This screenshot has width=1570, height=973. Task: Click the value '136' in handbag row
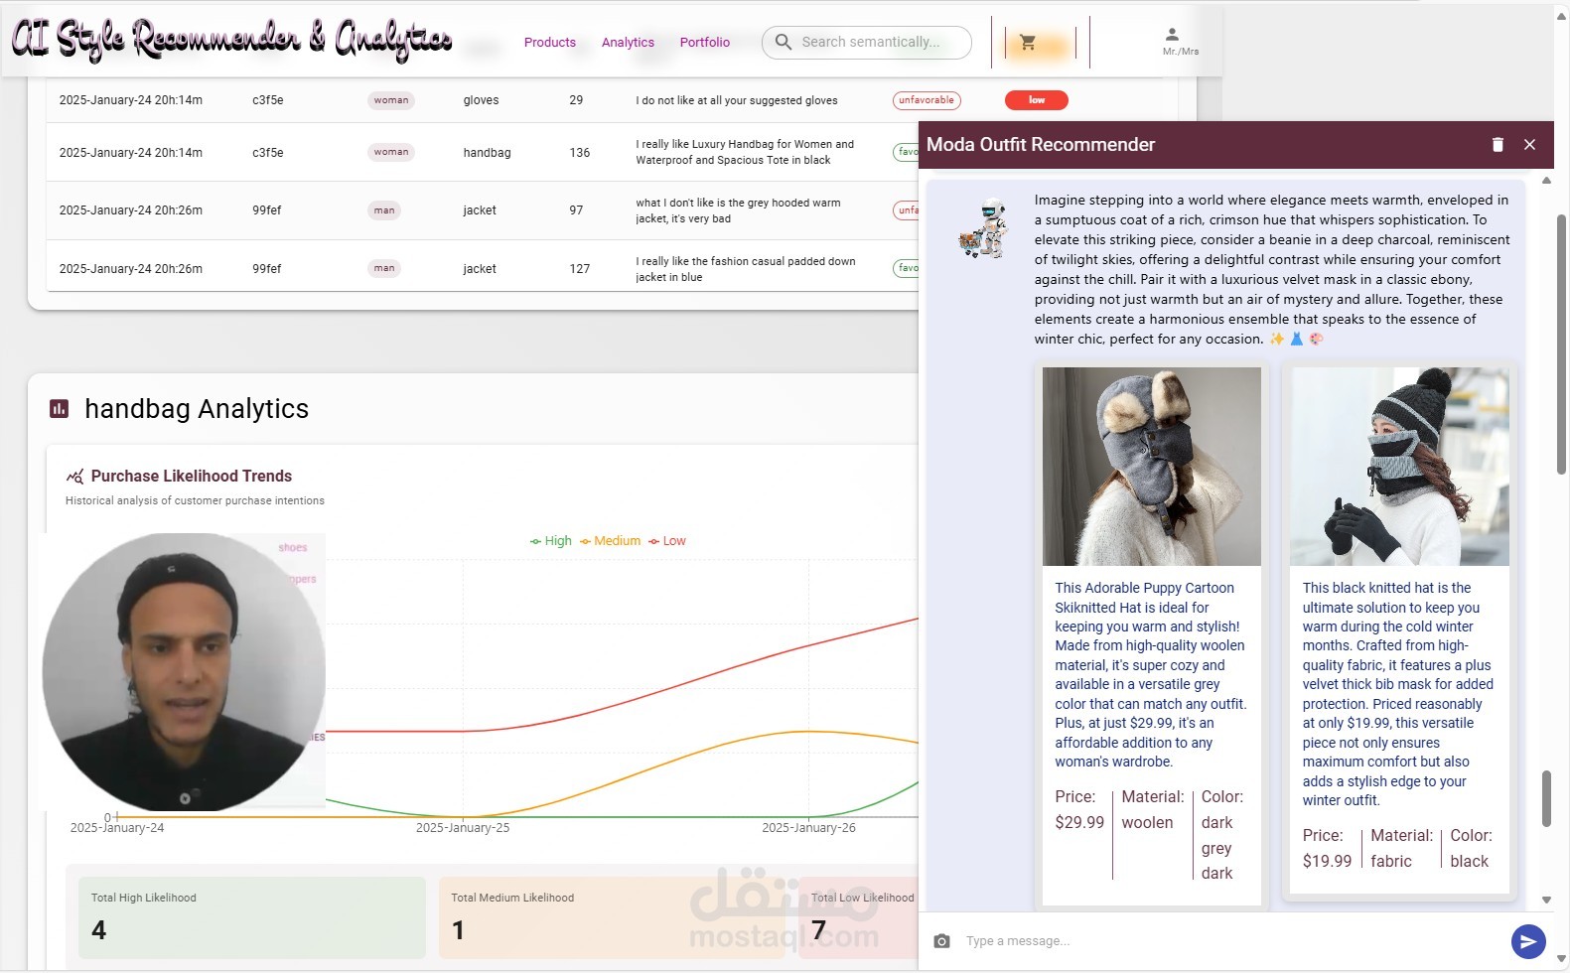[580, 153]
